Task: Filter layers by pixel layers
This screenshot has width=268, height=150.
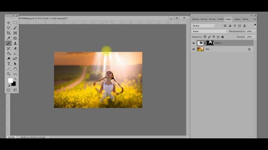Action: pyautogui.click(x=225, y=26)
